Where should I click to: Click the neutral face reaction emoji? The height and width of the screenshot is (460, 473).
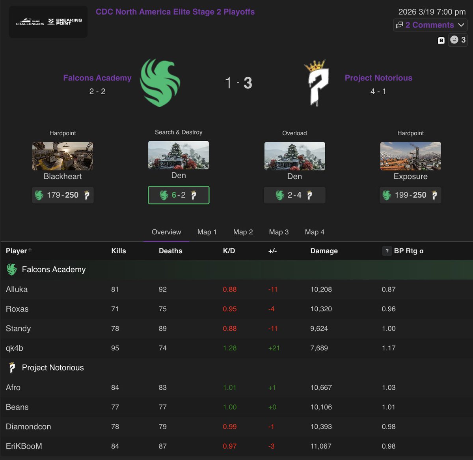tap(454, 40)
